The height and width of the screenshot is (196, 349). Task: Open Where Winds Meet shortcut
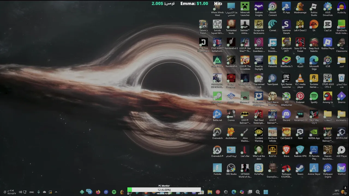click(x=217, y=9)
